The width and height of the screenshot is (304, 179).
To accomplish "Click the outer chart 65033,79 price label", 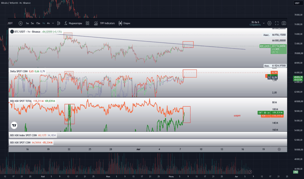I will (x=298, y=78).
